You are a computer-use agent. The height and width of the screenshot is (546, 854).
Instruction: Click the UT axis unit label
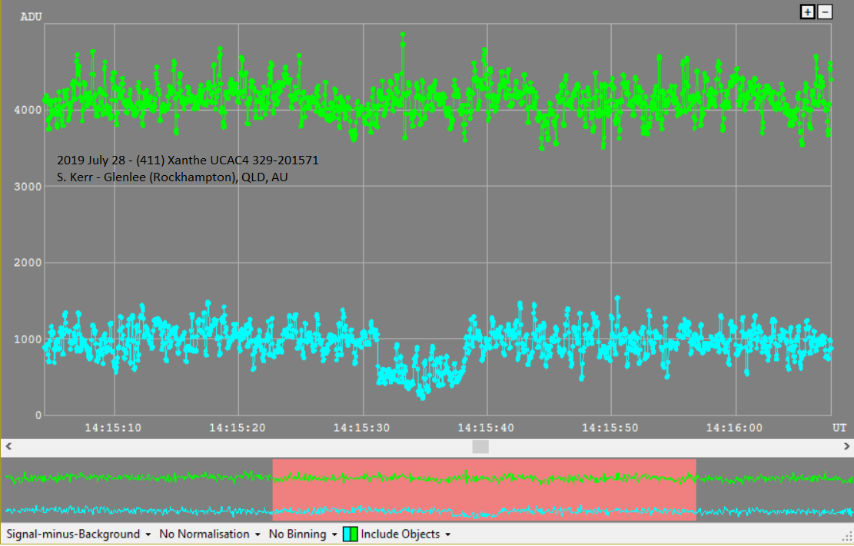839,428
